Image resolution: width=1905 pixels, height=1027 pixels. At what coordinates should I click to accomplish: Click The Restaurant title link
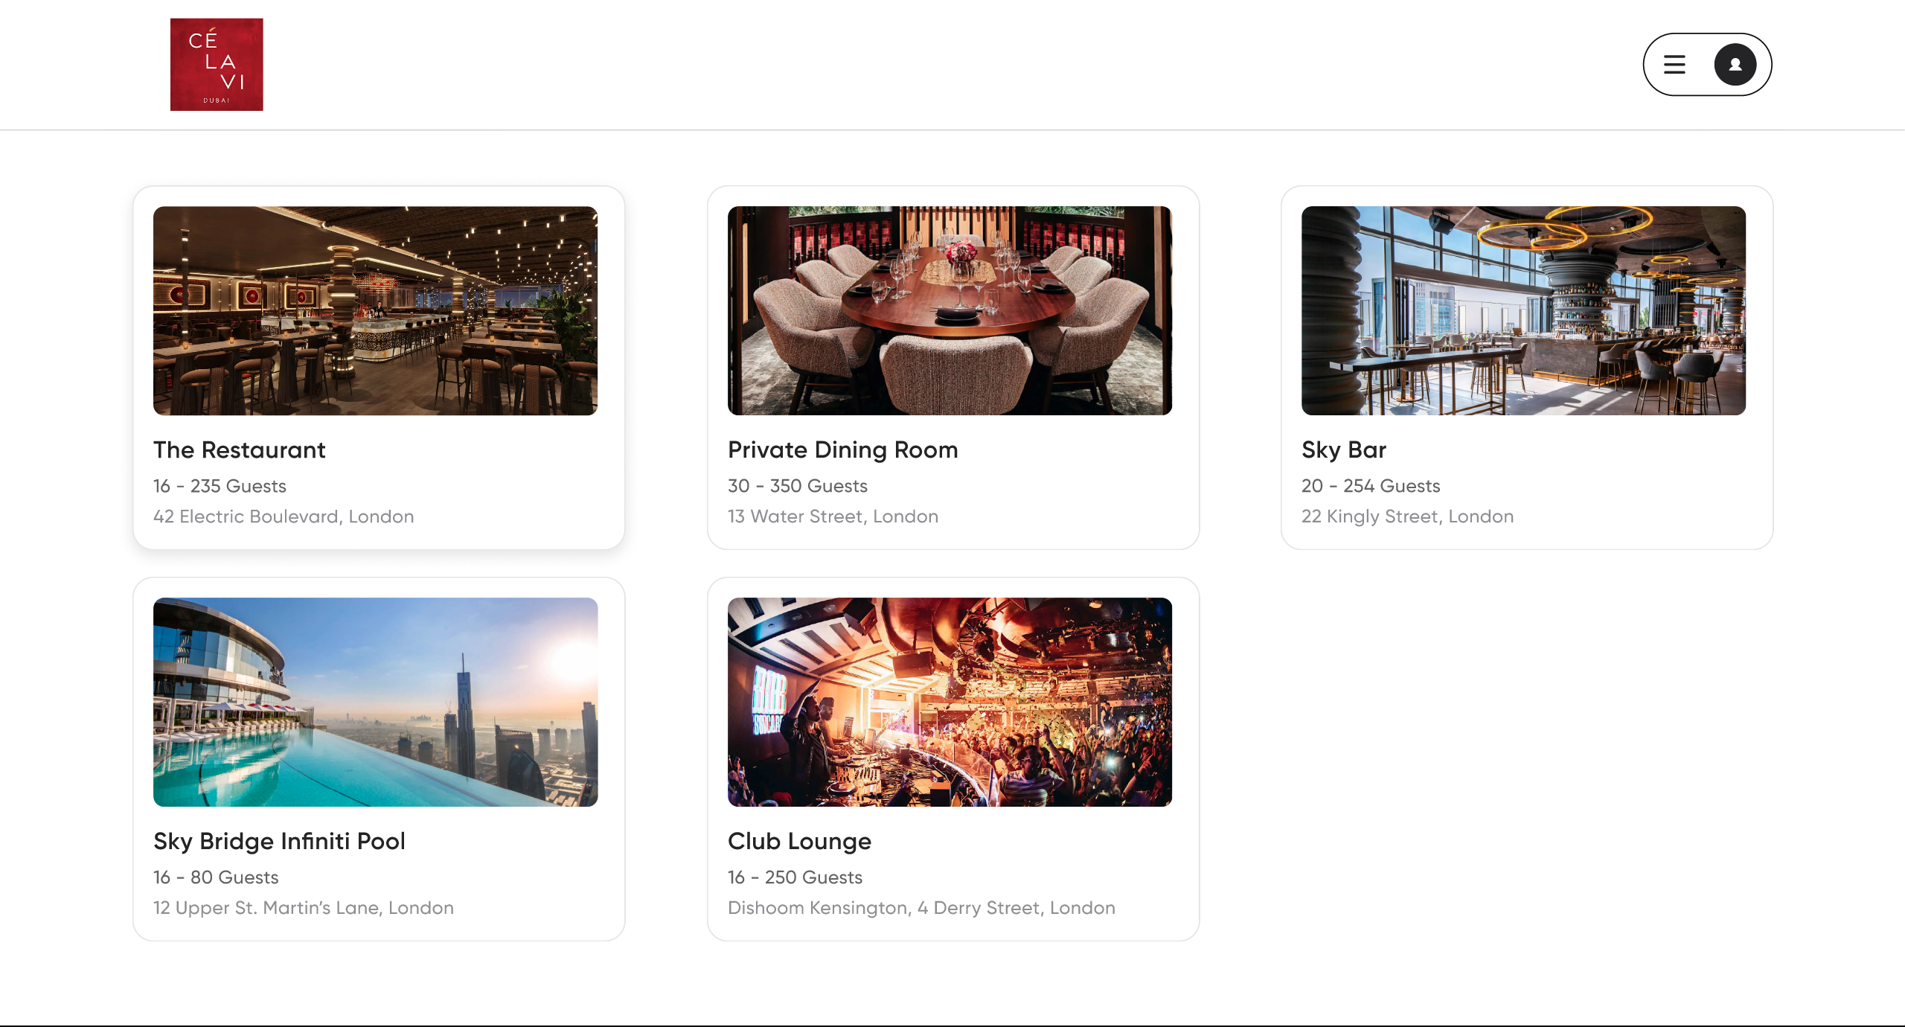pos(239,449)
